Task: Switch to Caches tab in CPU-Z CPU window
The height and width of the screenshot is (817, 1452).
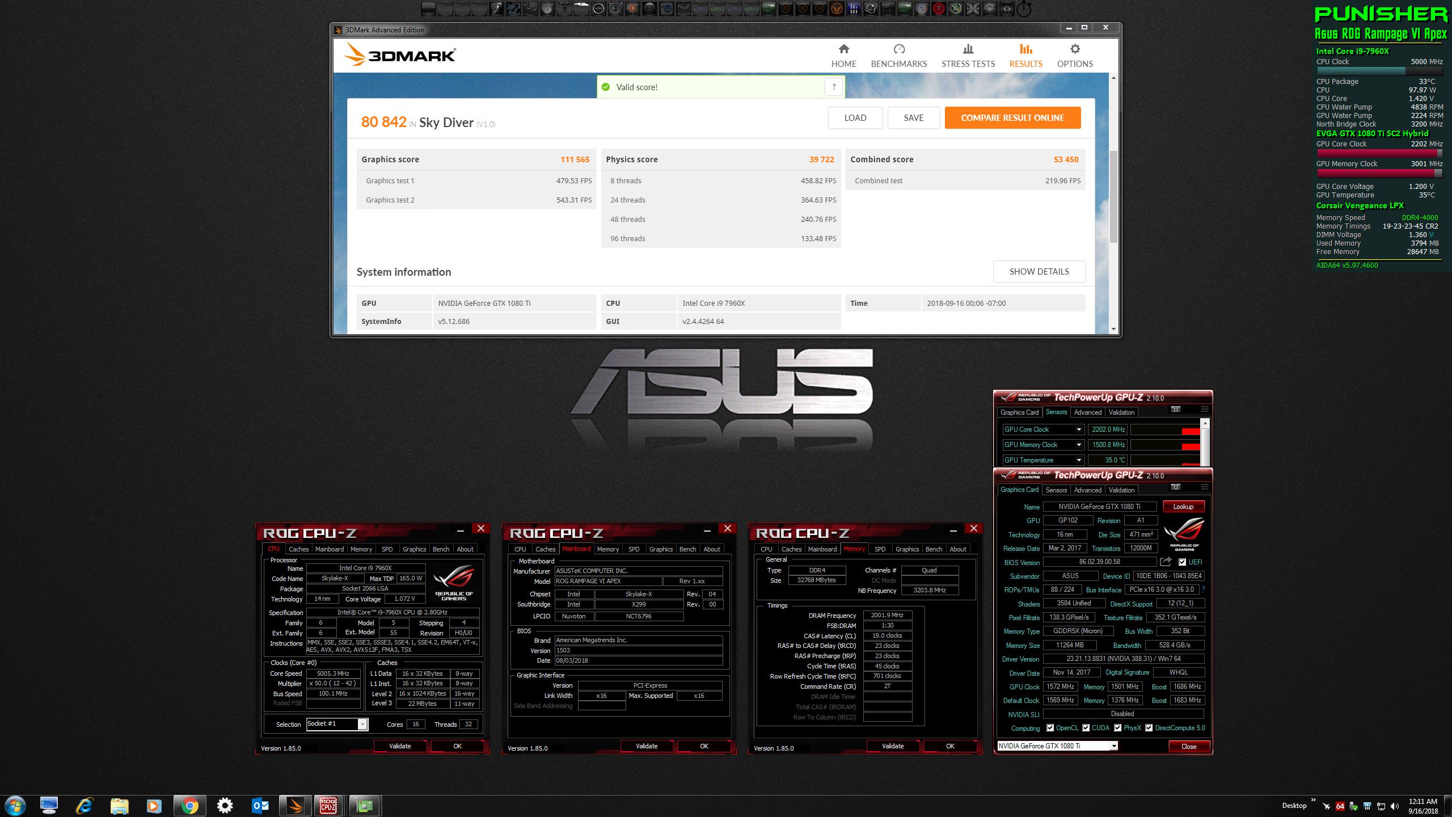Action: pos(298,549)
